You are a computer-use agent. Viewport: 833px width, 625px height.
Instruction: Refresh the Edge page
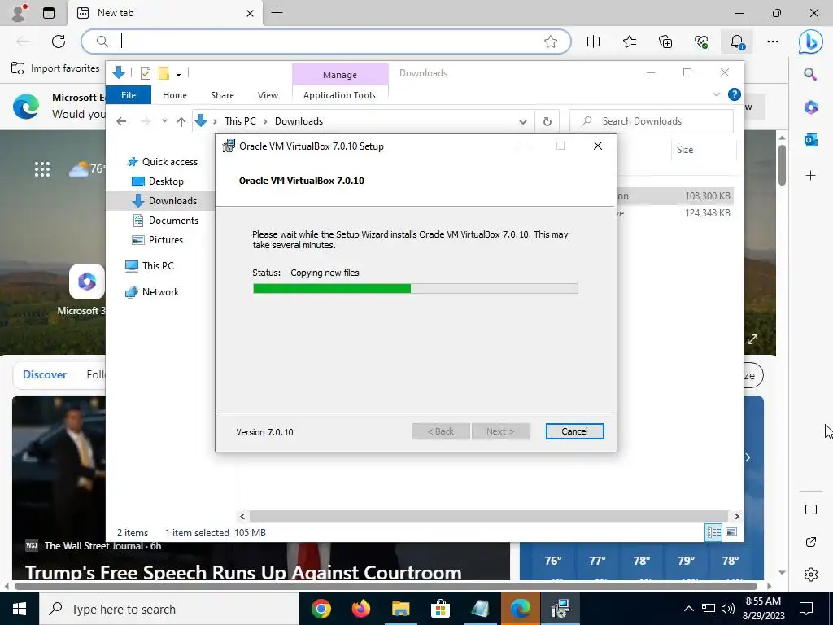(59, 41)
